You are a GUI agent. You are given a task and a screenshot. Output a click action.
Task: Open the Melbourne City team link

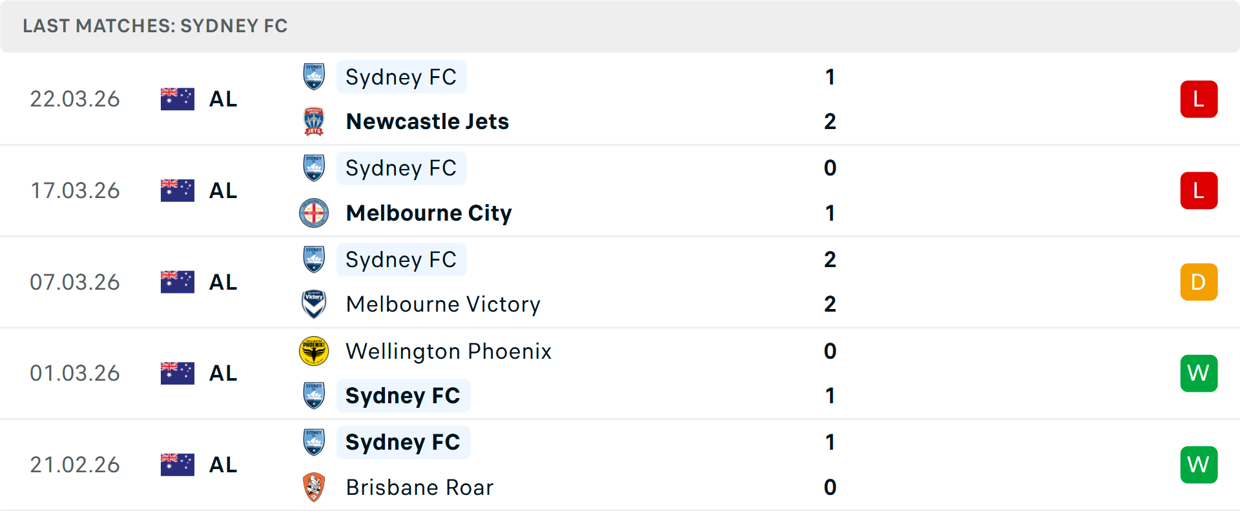click(x=429, y=213)
